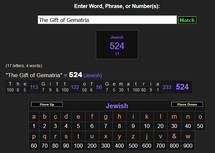Image resolution: width=215 pixels, height=153 pixels.
Task: Click word sum 56 in breakdown
Action: tap(99, 87)
